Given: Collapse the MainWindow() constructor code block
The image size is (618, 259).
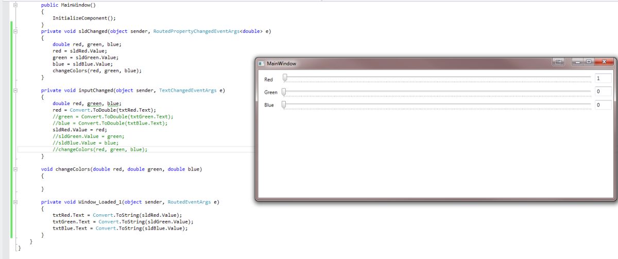Looking at the screenshot, I should pos(15,5).
